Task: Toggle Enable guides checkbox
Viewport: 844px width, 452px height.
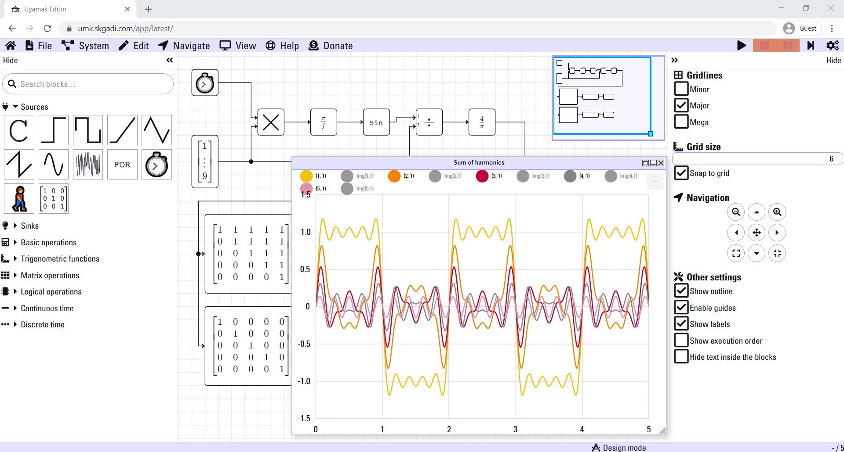Action: (681, 308)
